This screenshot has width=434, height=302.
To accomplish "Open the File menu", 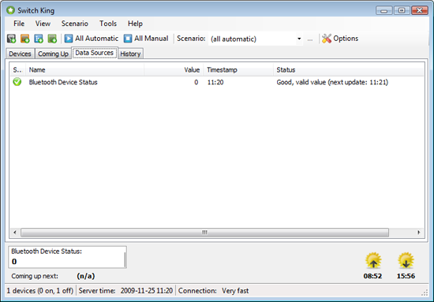I will [19, 24].
